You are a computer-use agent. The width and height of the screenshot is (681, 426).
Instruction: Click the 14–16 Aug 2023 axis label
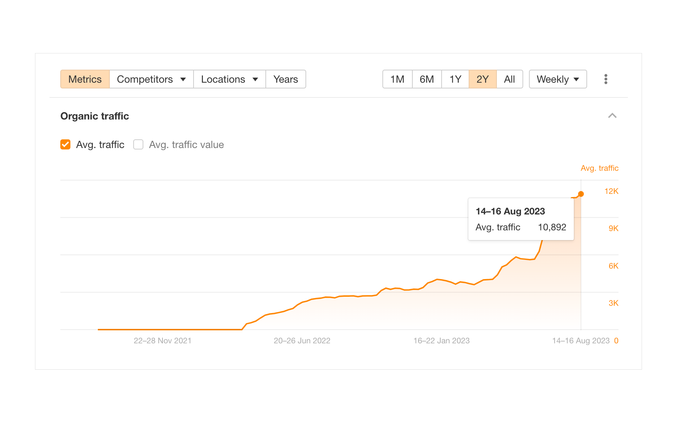coord(581,341)
